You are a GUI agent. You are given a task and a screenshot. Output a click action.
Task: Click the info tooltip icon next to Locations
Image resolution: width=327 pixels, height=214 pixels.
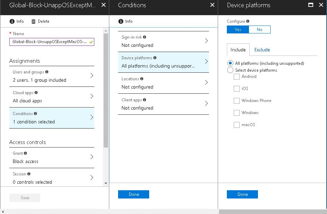point(142,79)
